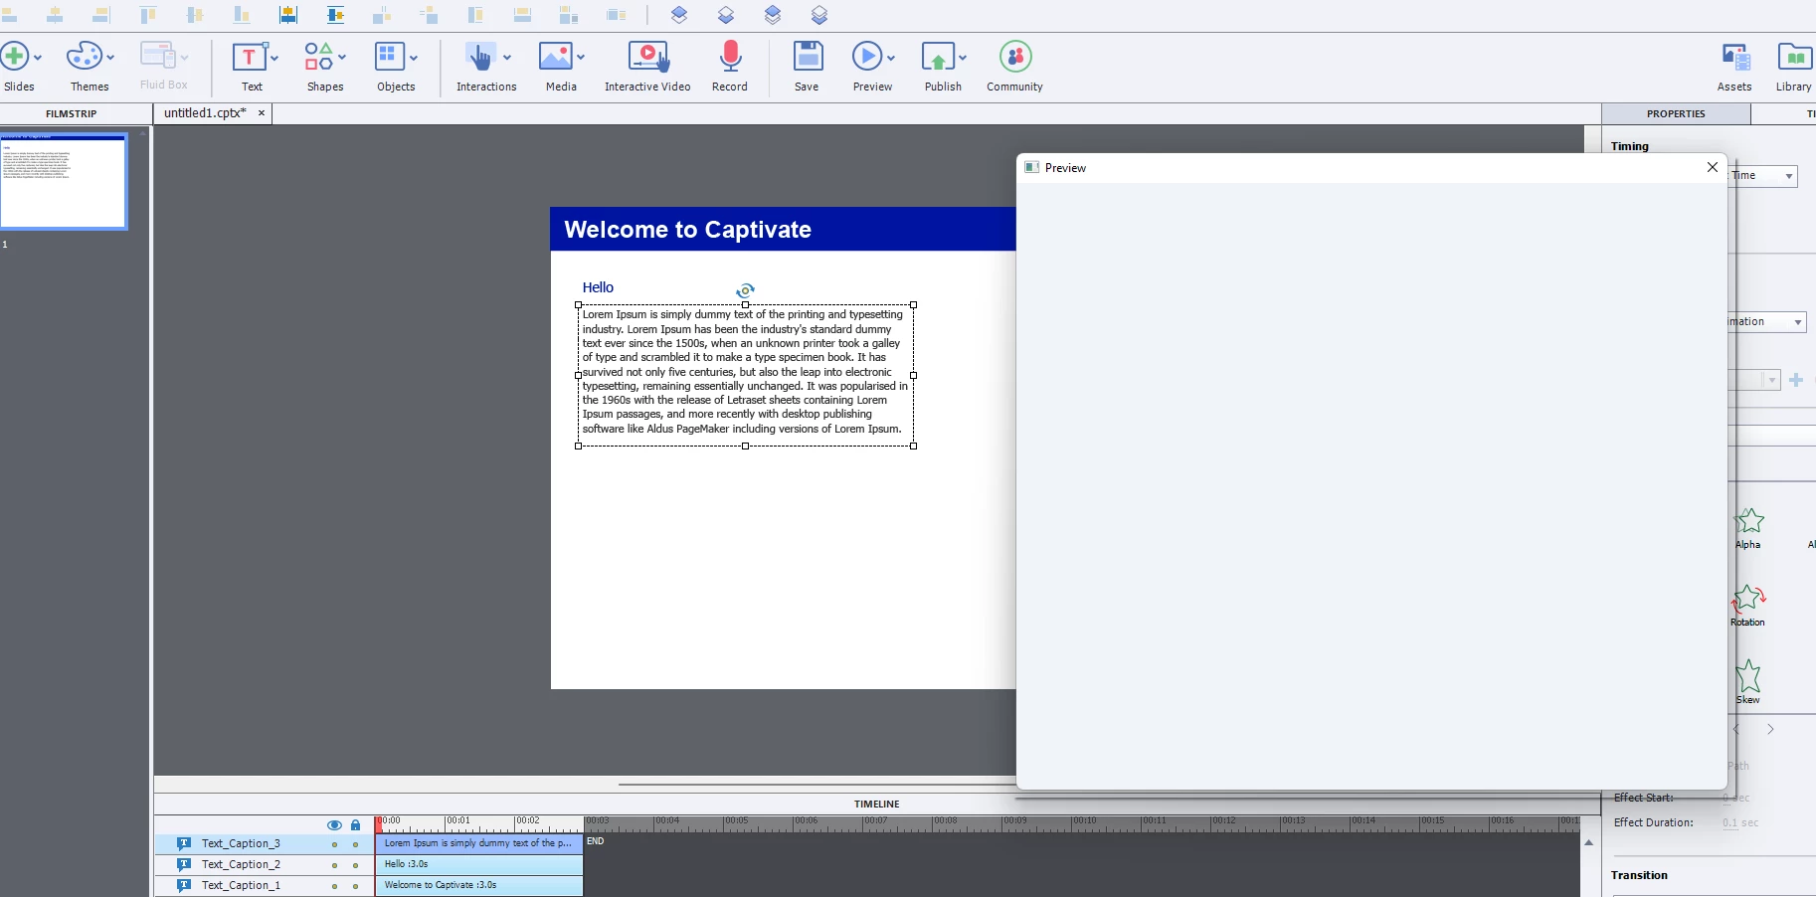Click the Align middle icon
The image size is (1816, 897).
pos(195,15)
